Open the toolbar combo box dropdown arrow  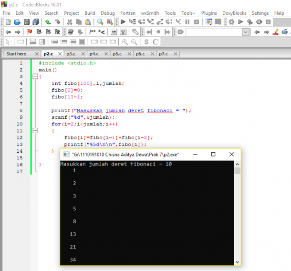coord(245,32)
